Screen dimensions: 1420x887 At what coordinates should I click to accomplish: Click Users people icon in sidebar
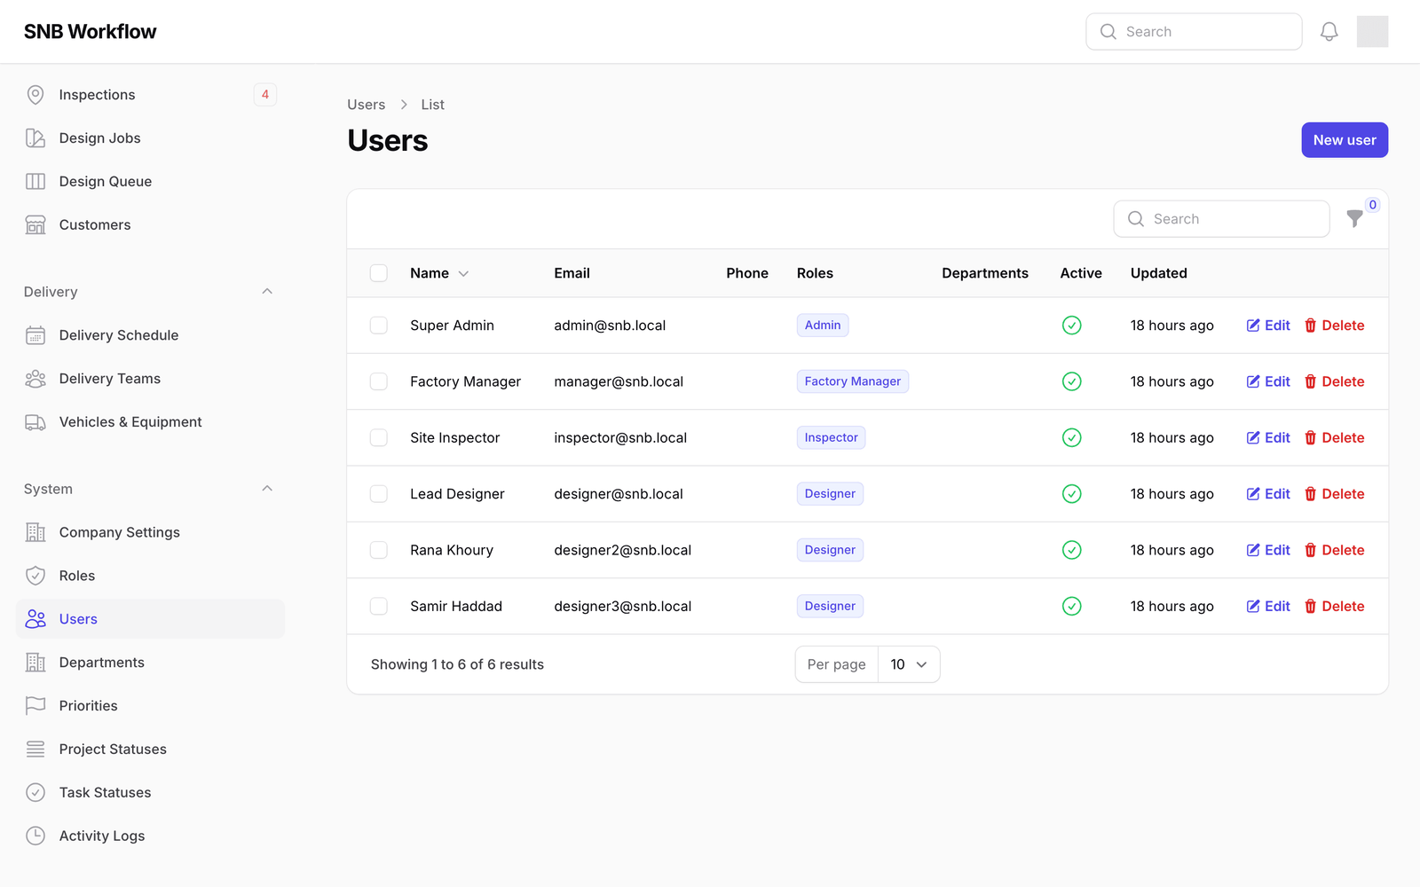35,619
